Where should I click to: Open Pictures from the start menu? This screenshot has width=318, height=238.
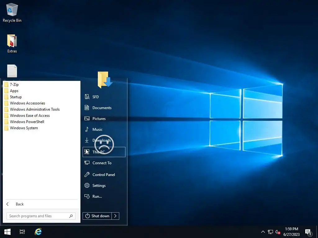(x=104, y=119)
